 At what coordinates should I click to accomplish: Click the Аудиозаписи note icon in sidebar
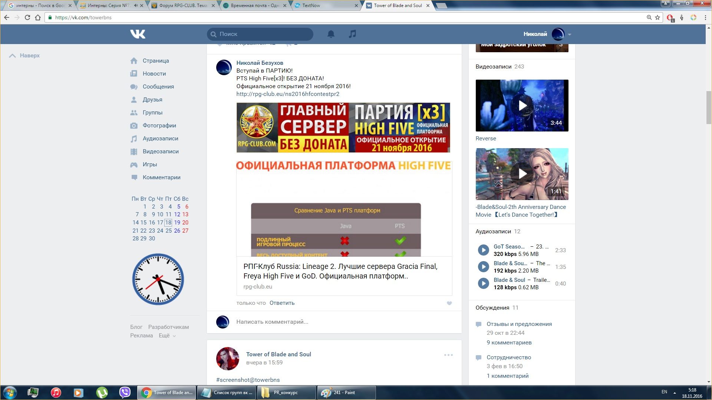click(134, 139)
